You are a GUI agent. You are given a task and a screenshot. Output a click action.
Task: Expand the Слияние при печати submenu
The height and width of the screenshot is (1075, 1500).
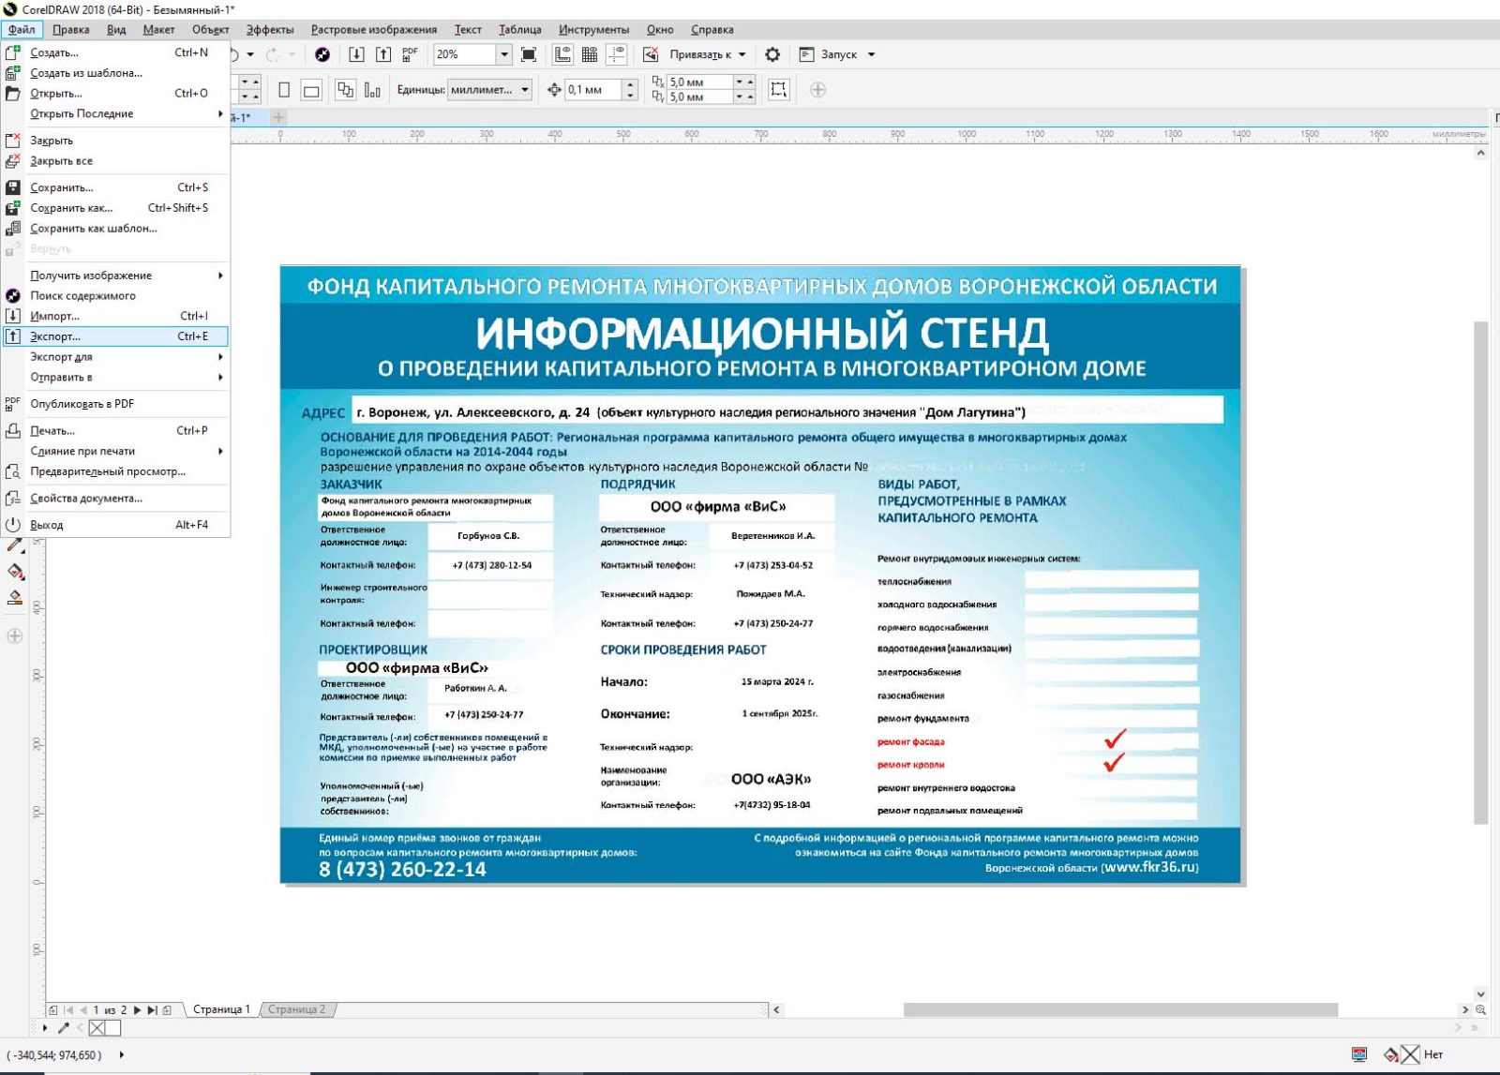point(115,452)
